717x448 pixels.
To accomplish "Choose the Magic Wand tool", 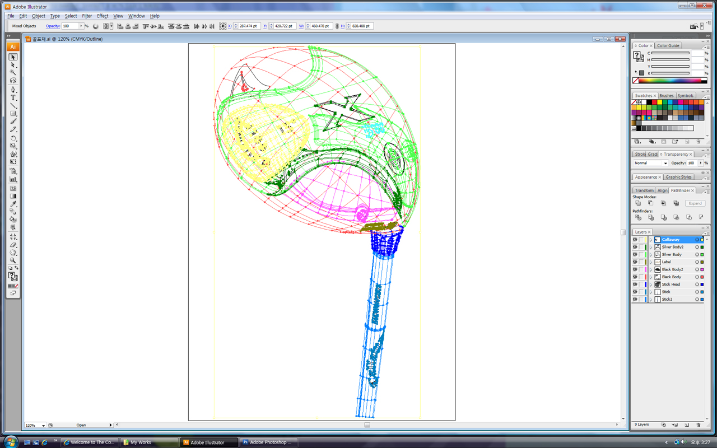I will coord(13,73).
